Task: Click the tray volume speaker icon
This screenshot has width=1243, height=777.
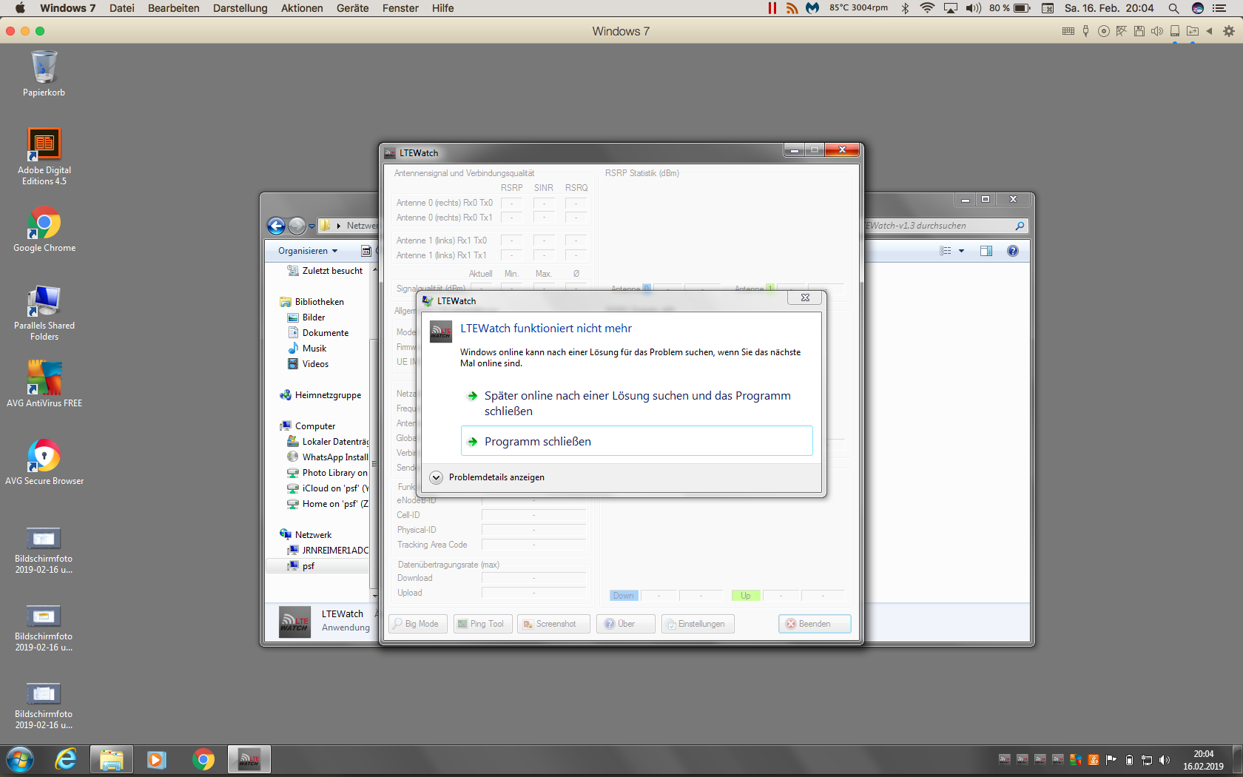Action: 1165,760
